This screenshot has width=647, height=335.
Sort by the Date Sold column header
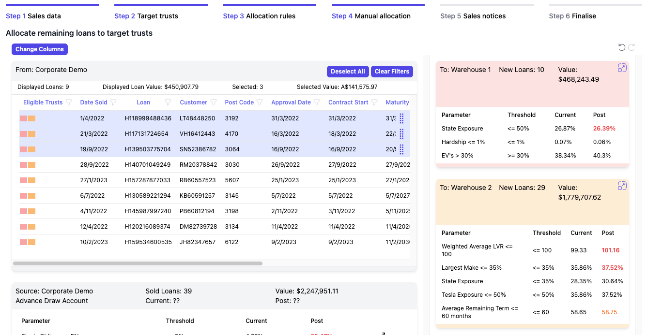click(93, 102)
